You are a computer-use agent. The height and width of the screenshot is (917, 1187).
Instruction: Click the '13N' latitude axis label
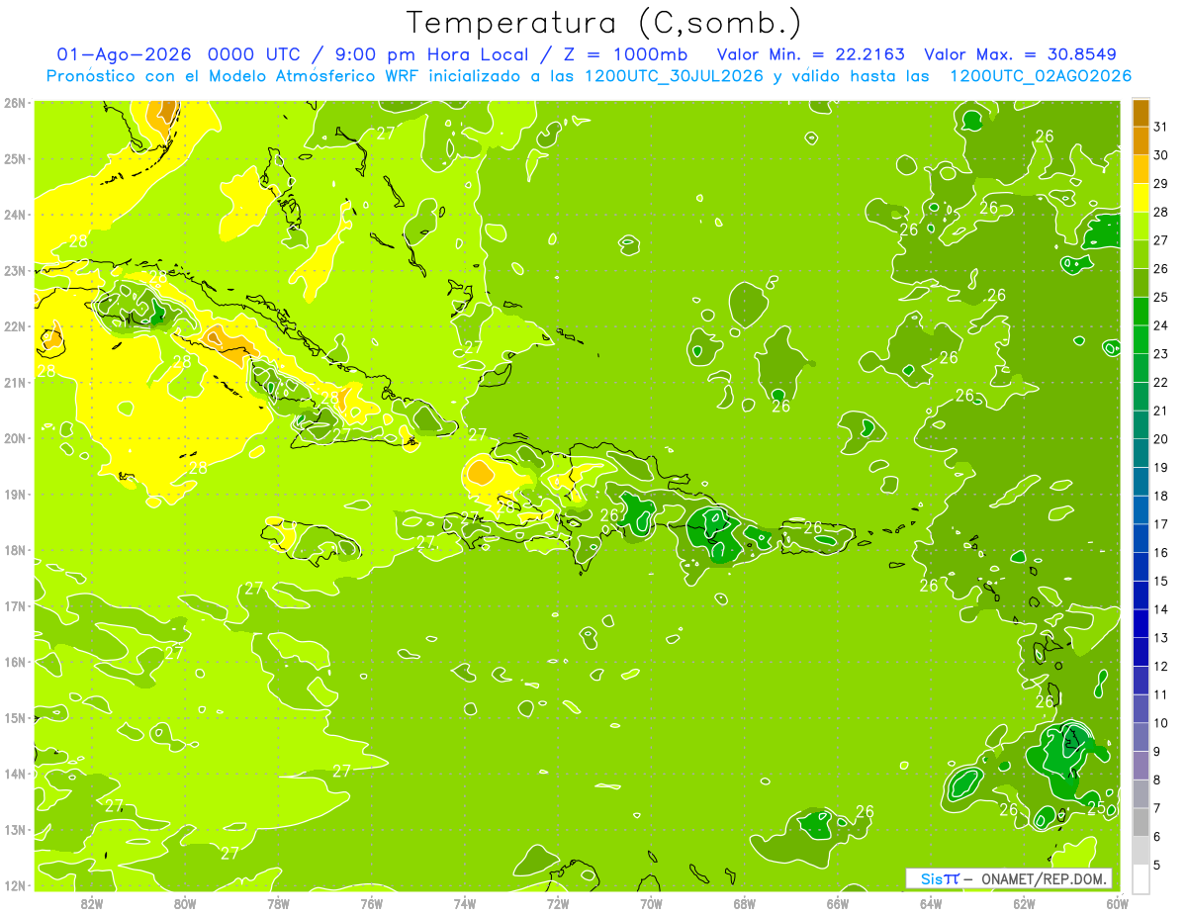[x=16, y=829]
